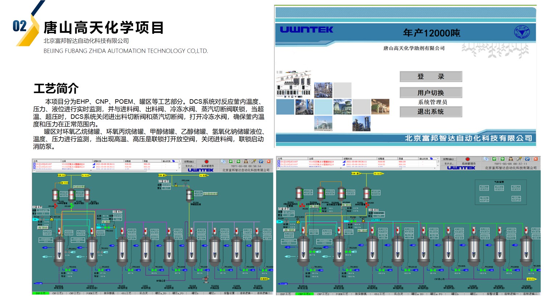
Task: Click 报警确认 in the EHP process screen
Action: (189, 162)
